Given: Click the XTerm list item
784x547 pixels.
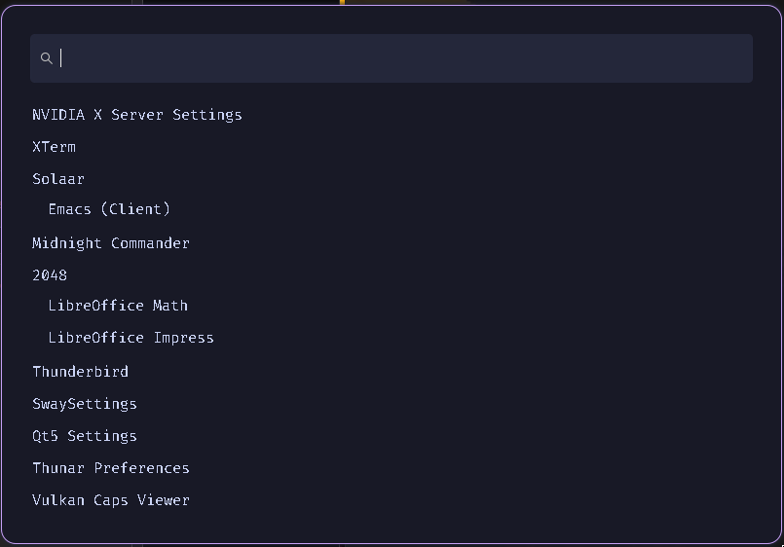Looking at the screenshot, I should pyautogui.click(x=54, y=147).
